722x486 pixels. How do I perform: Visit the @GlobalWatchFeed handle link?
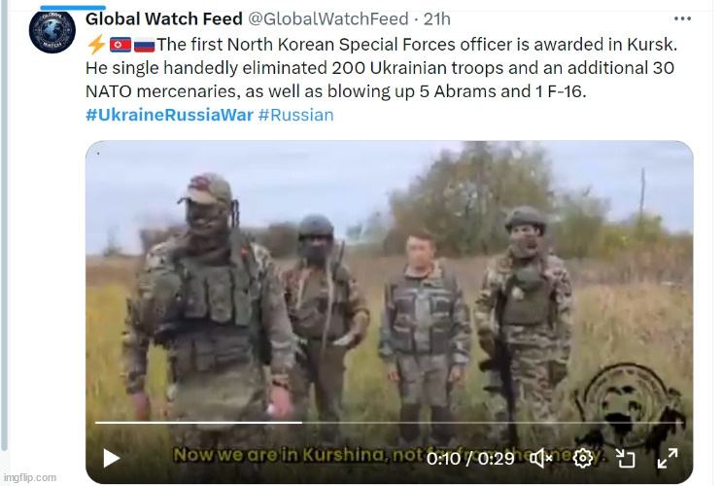click(327, 18)
